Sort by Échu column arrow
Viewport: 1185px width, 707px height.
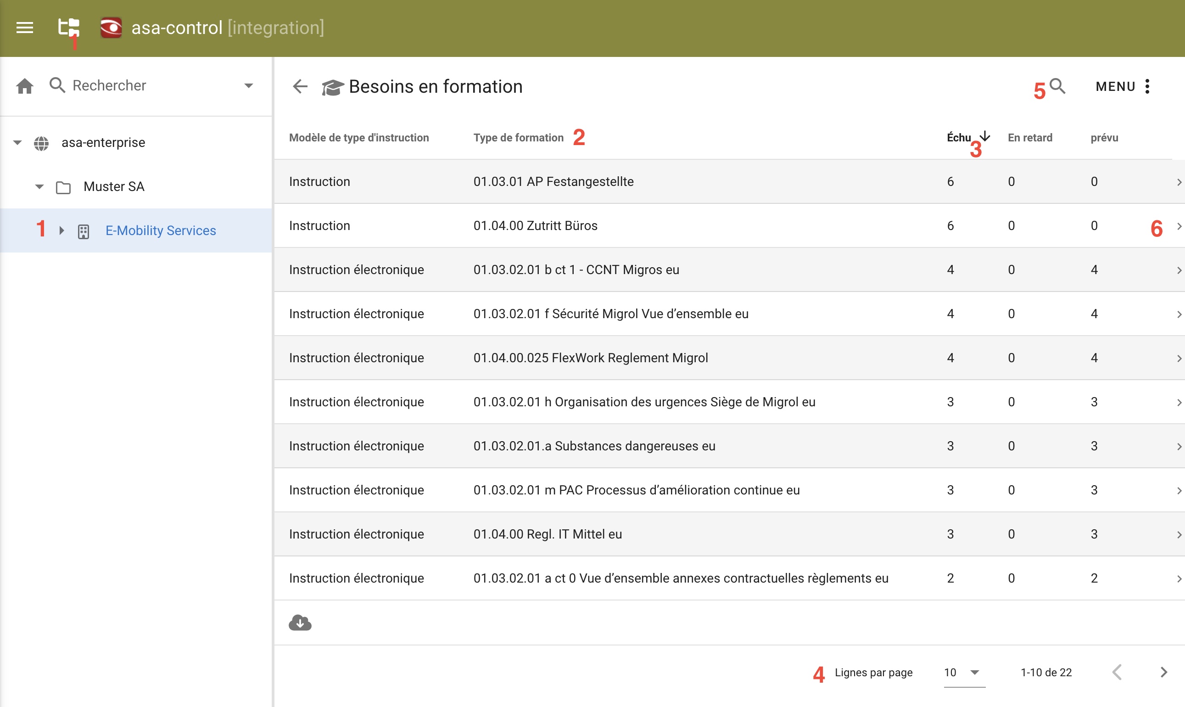pos(985,137)
